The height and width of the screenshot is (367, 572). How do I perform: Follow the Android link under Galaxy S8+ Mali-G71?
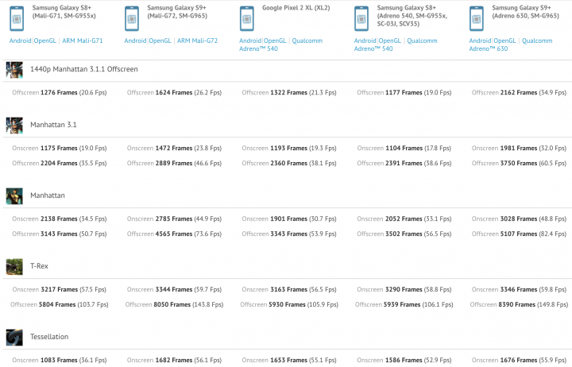pos(20,41)
